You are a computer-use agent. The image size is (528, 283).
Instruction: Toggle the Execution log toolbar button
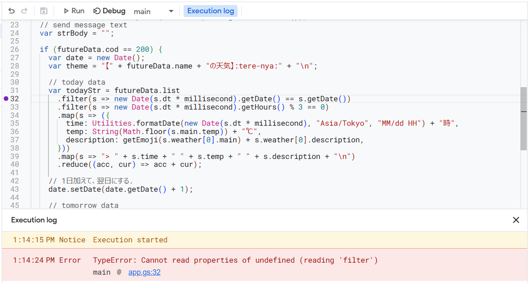(x=210, y=11)
